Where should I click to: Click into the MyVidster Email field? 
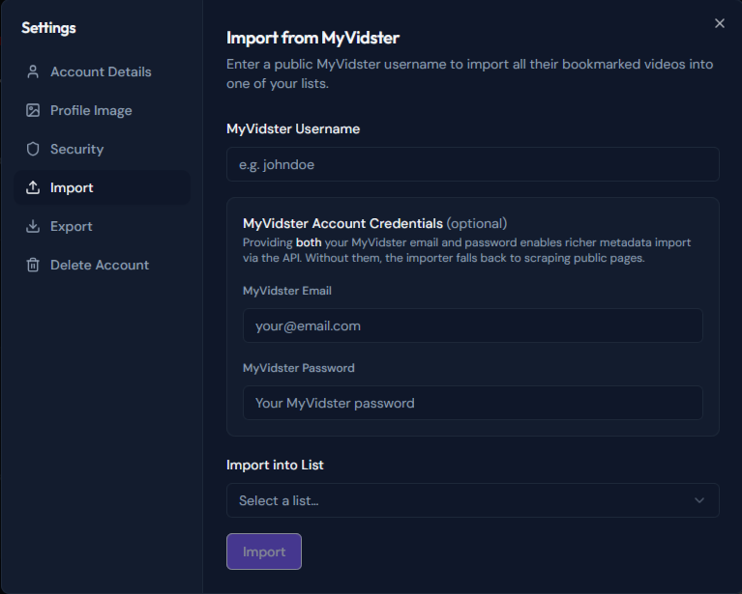[x=473, y=325]
